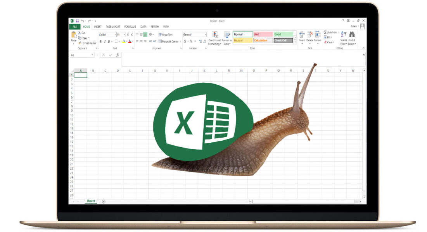This screenshot has height=232, width=427.
Task: Open Excel Help with the question mark
Action: pos(343,20)
